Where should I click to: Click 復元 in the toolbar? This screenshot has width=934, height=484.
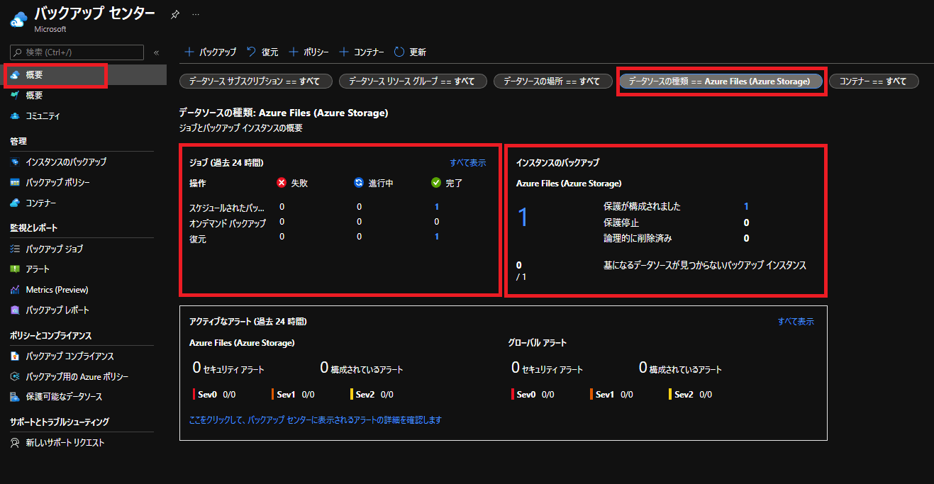point(262,52)
